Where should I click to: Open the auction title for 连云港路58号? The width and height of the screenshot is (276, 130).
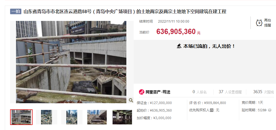pyautogui.click(x=125, y=12)
